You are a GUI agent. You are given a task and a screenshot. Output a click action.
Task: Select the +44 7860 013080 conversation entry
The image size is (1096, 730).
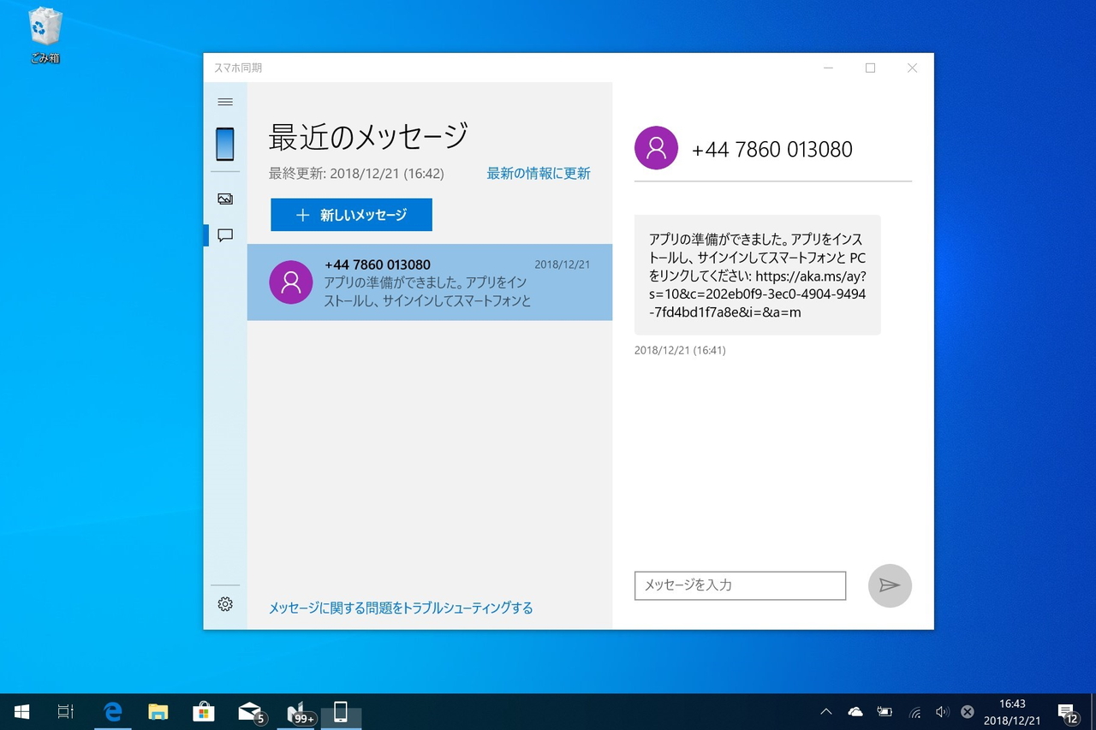(429, 282)
